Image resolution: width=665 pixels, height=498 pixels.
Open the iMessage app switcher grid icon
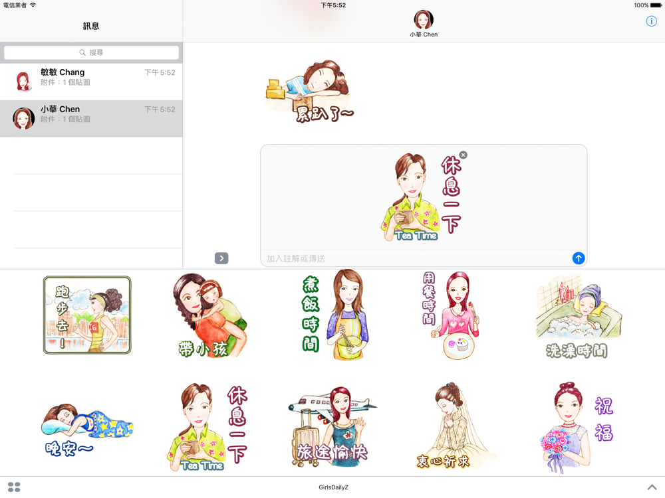pyautogui.click(x=14, y=487)
